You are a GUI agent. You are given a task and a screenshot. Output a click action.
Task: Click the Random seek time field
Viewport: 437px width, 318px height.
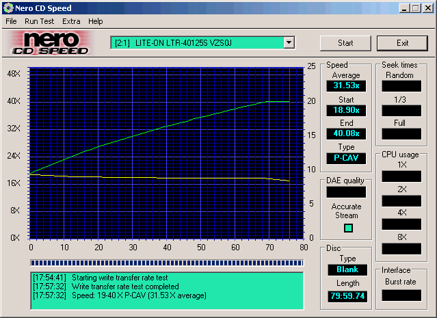click(401, 86)
